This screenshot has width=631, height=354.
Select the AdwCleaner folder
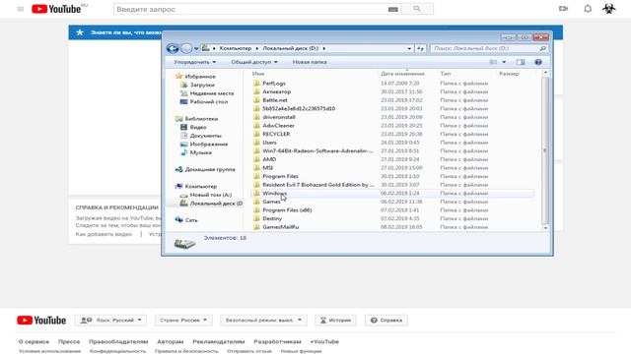(278, 125)
